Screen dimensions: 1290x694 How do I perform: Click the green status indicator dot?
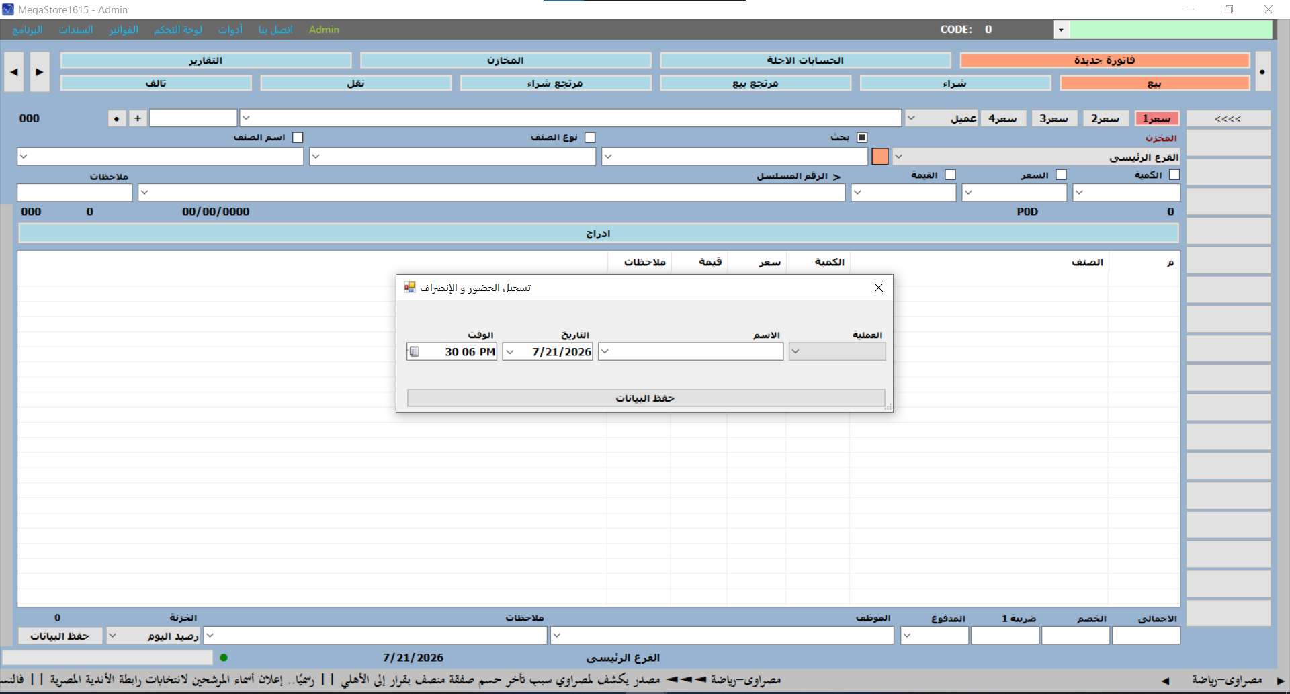click(224, 658)
